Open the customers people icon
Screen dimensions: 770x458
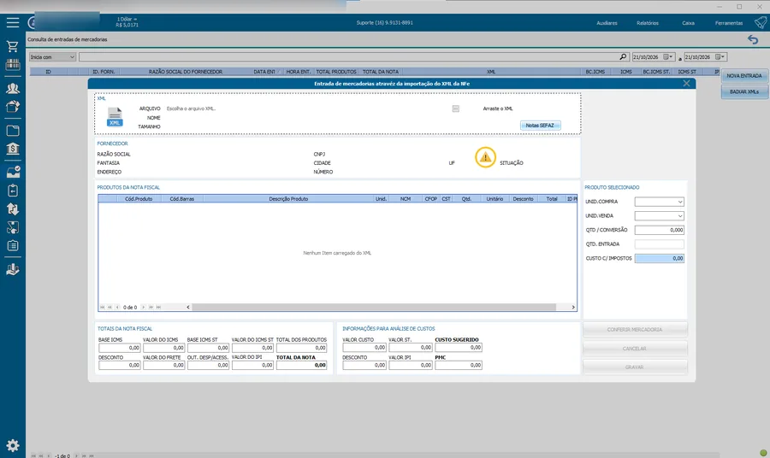coord(13,88)
